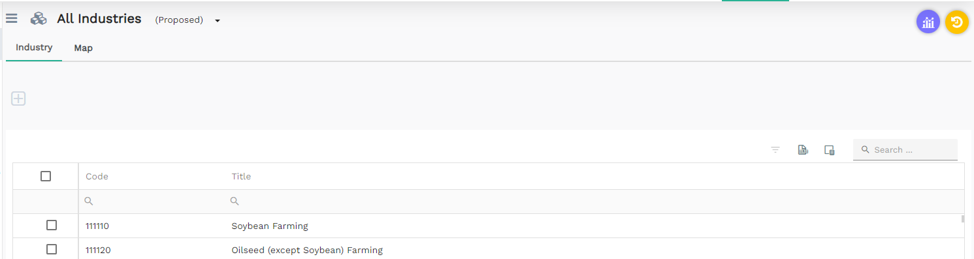Click magnifier in Code filter cell

[x=89, y=202]
